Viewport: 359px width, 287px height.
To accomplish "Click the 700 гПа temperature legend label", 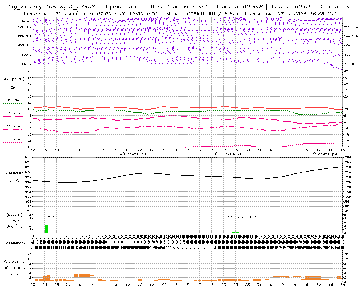I will (13, 126).
